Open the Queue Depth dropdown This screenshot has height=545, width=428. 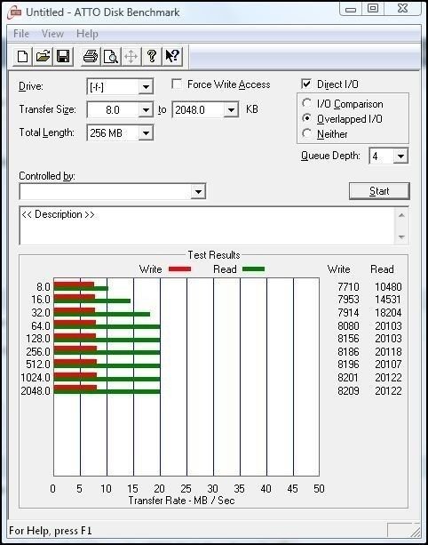coord(400,156)
